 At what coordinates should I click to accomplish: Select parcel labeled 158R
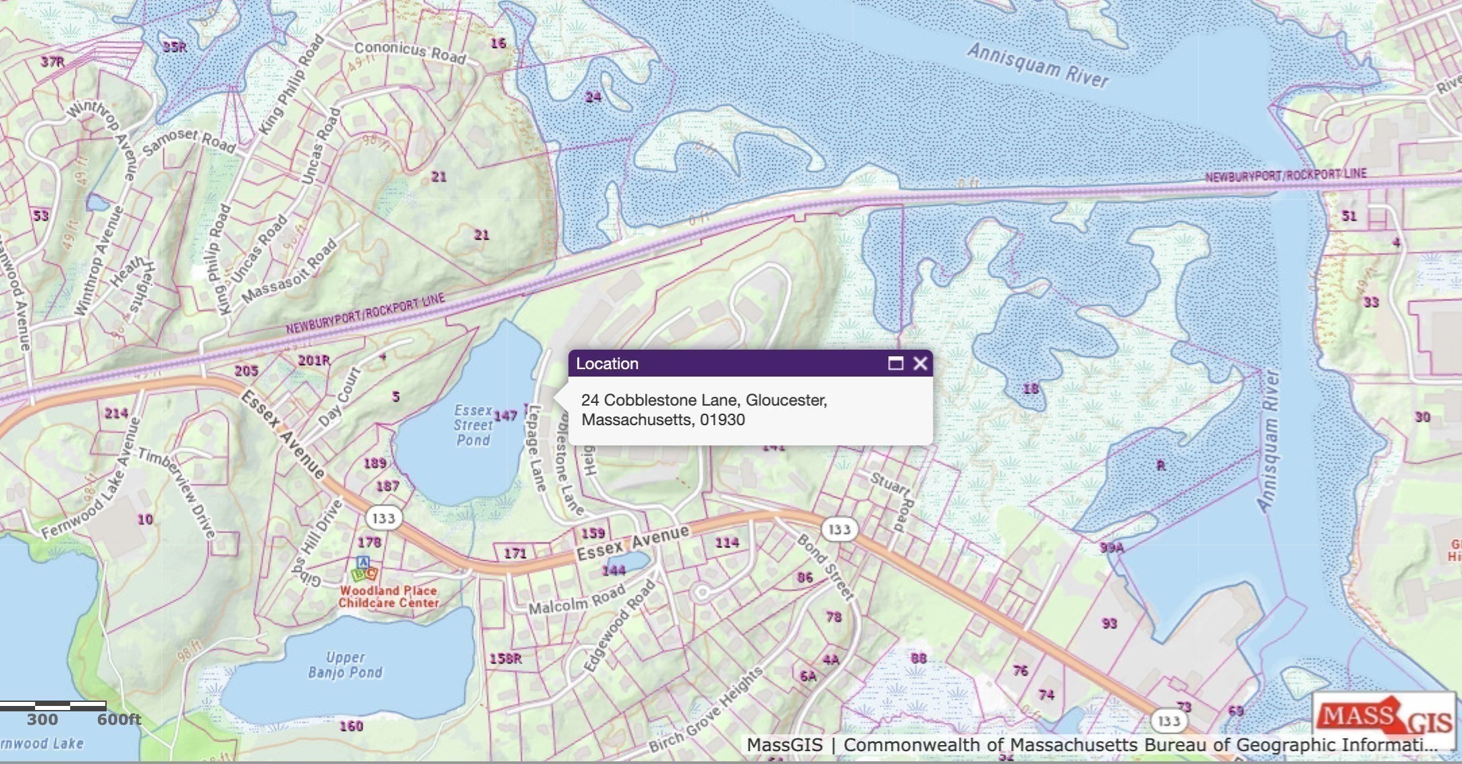506,658
